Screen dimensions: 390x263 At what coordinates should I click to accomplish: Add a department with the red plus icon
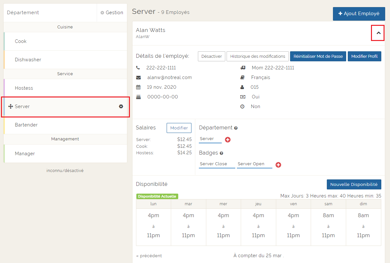coord(228,140)
